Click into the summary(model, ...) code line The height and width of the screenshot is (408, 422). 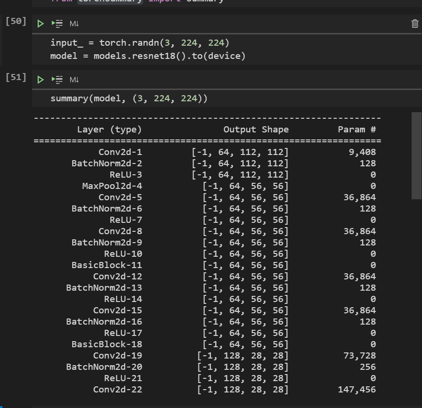(129, 98)
